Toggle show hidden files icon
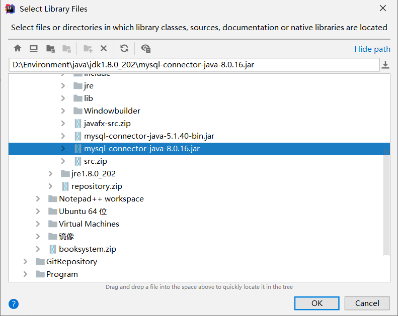 pos(146,48)
